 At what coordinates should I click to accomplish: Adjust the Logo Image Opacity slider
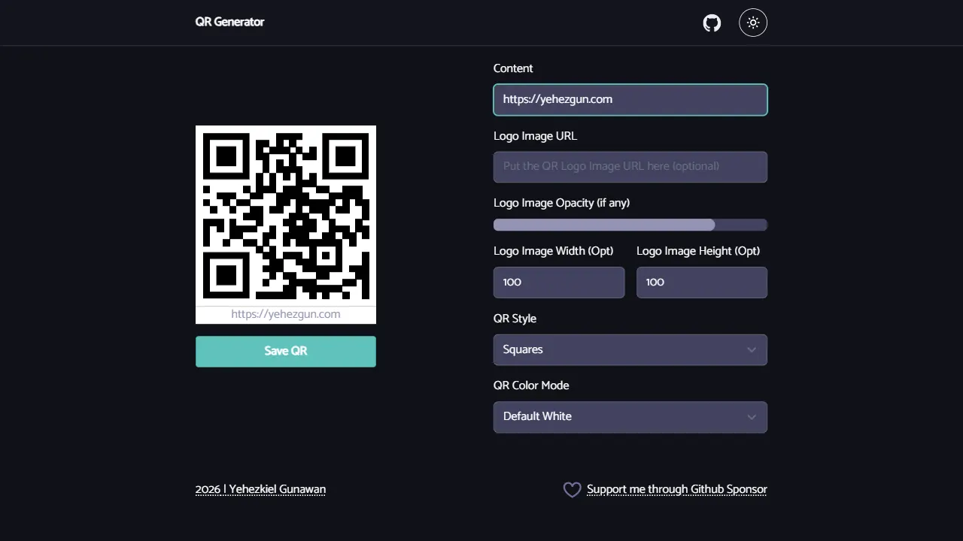tap(630, 225)
